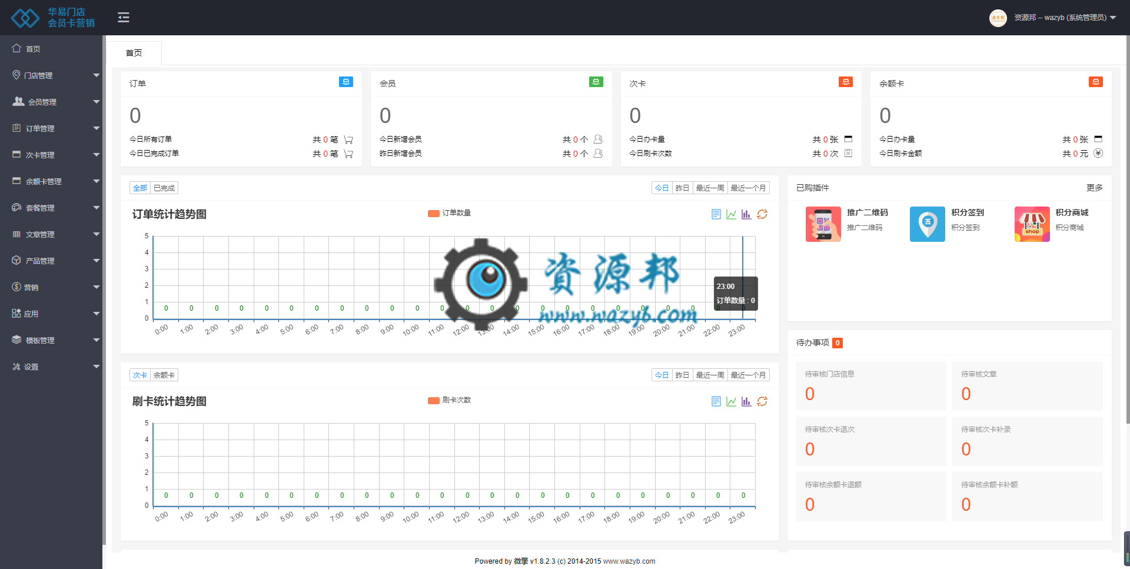
Task: Select 全部 filter on orders chart
Action: (140, 188)
